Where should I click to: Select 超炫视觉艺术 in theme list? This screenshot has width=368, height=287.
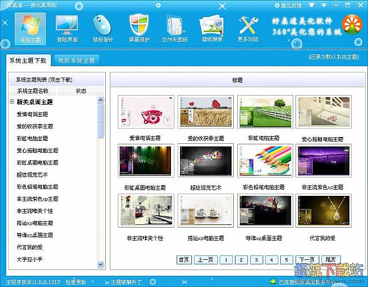coord(32,174)
